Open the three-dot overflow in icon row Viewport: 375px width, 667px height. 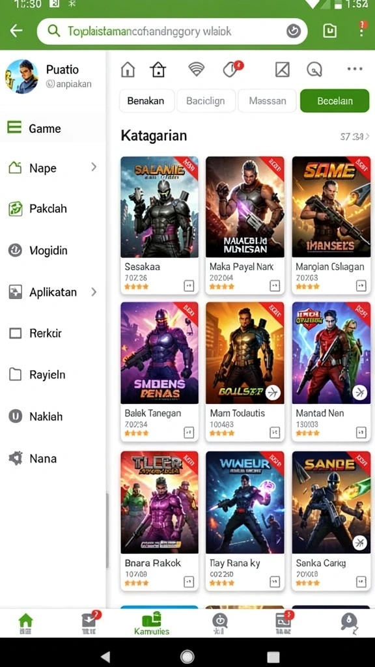click(355, 69)
